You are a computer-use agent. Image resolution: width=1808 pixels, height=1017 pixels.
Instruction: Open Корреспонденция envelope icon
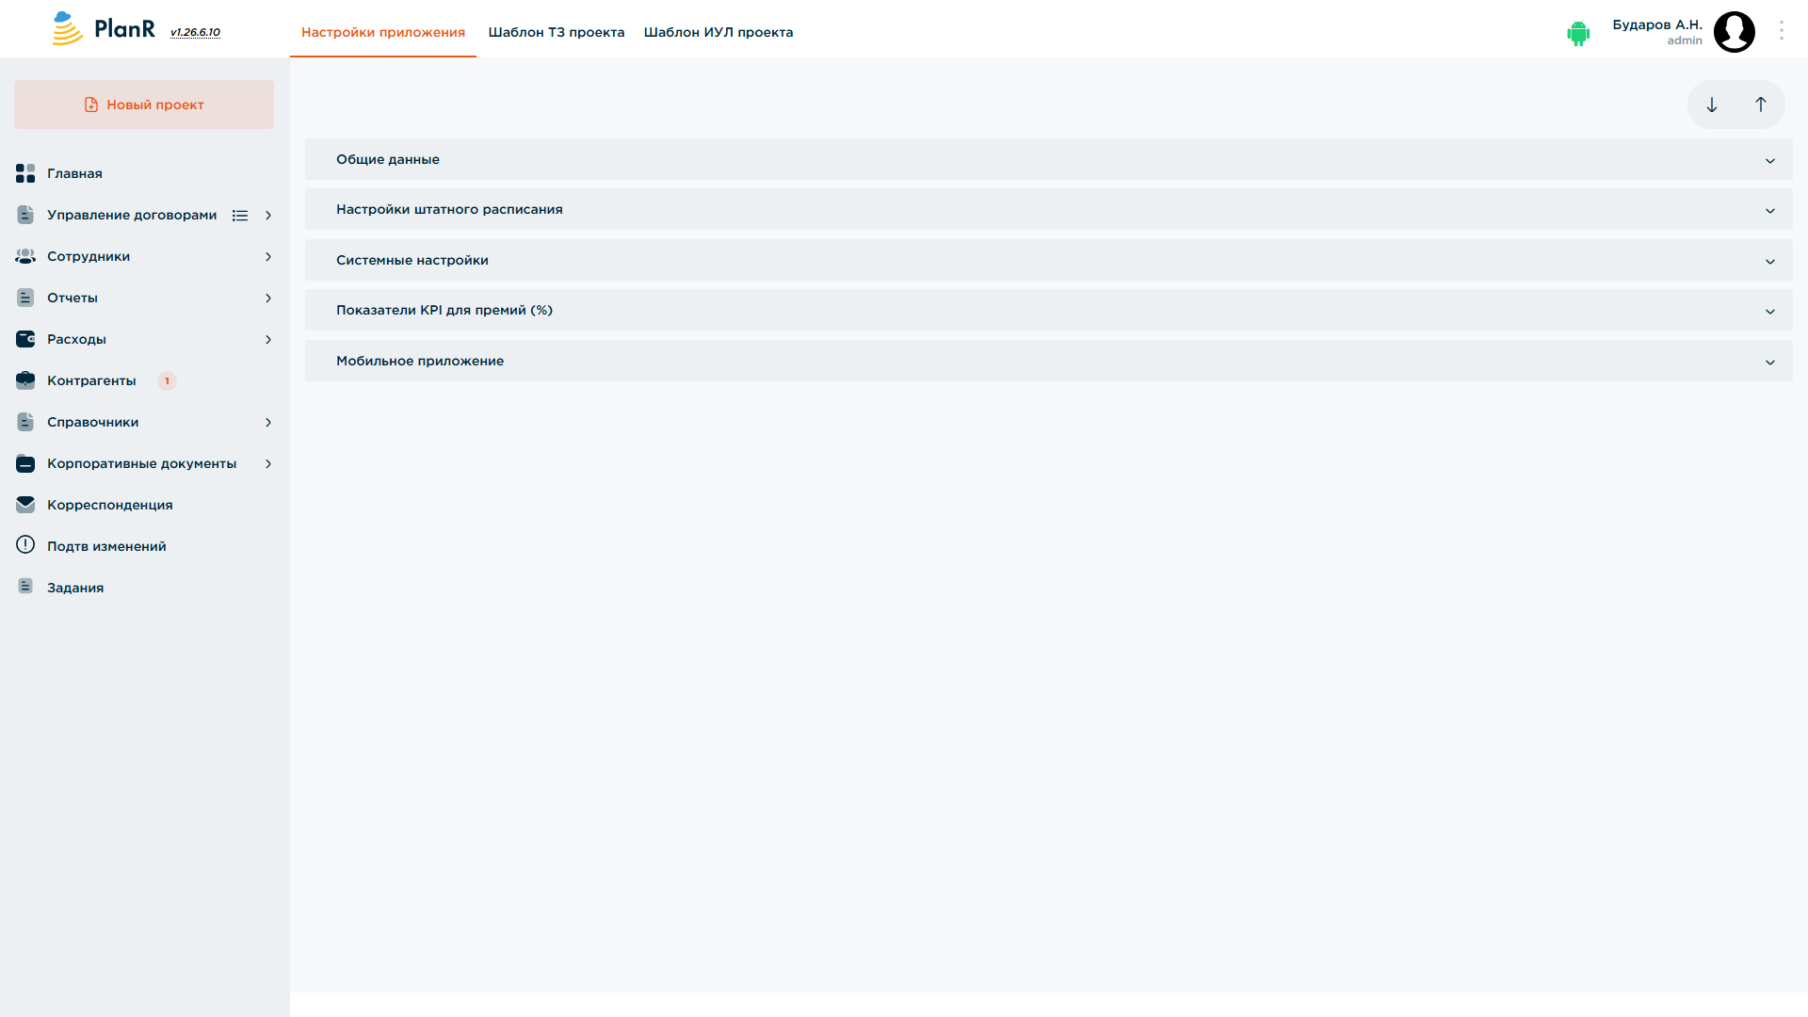tap(25, 505)
